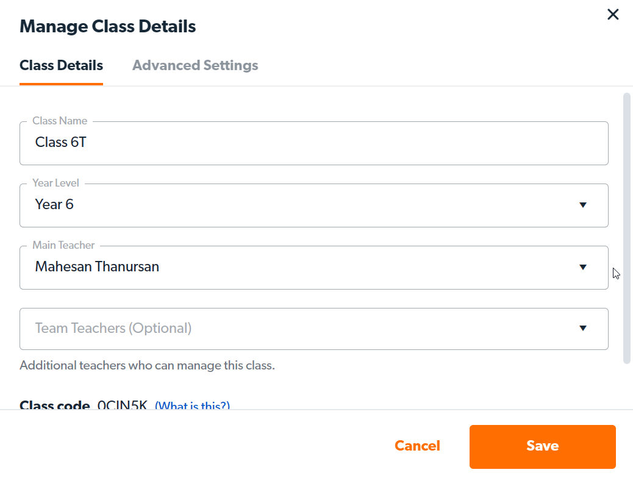This screenshot has height=478, width=633.
Task: Click the class code 0CJN5K text
Action: tap(122, 405)
